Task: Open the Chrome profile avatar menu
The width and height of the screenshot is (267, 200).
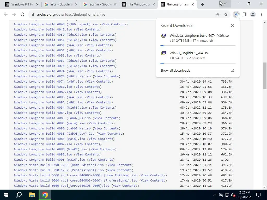Action: coord(253,15)
